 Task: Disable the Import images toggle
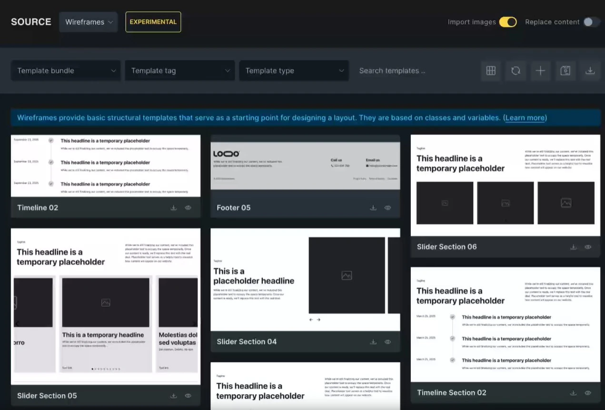(x=507, y=22)
